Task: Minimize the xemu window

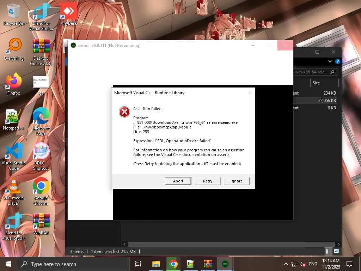Action: (253, 46)
